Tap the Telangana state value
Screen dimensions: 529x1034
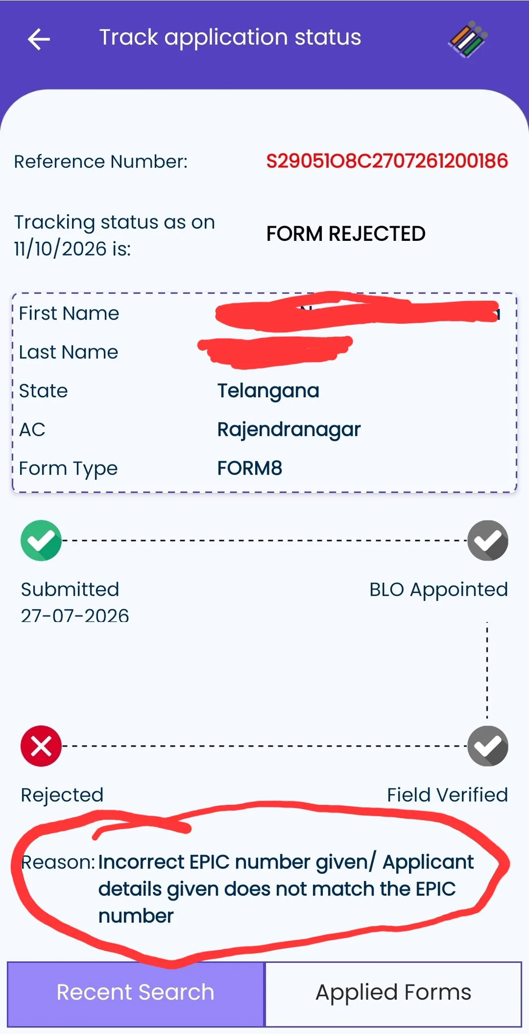(x=268, y=391)
